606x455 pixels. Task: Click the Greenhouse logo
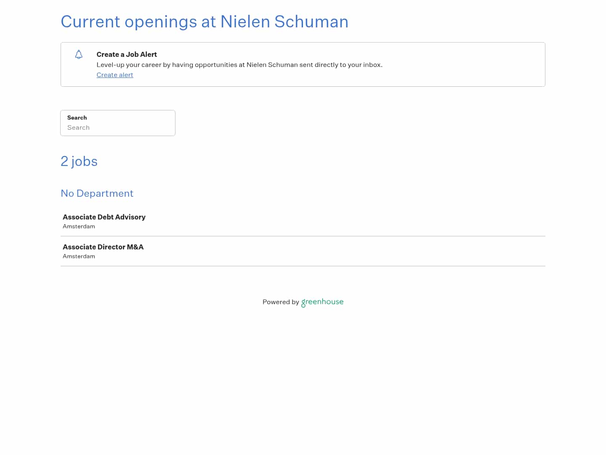point(322,302)
